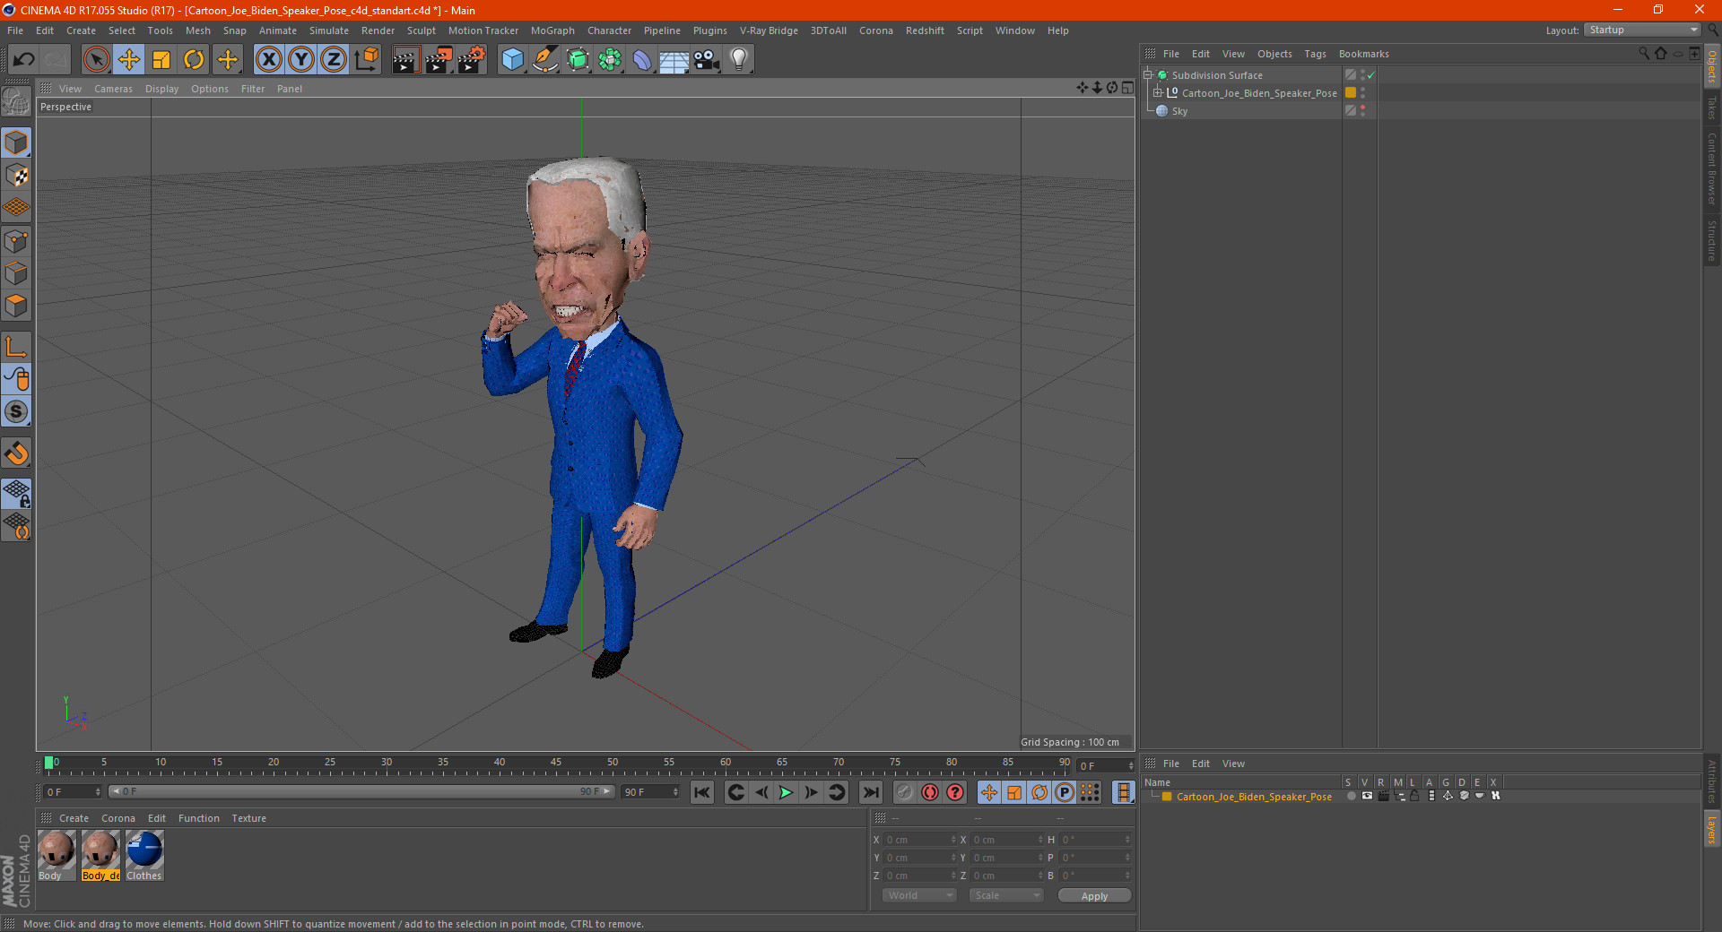Open the Simulate menu
This screenshot has height=932, width=1722.
click(329, 30)
